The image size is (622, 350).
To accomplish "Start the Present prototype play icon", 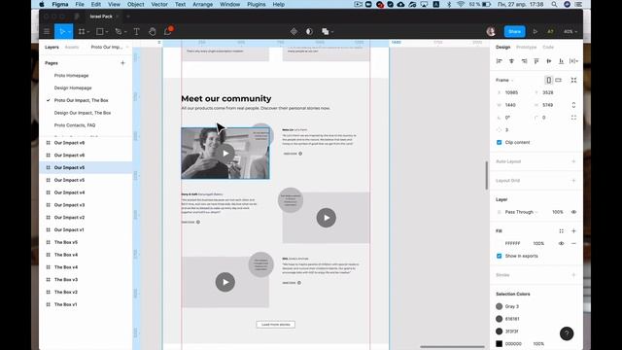I will (x=536, y=31).
